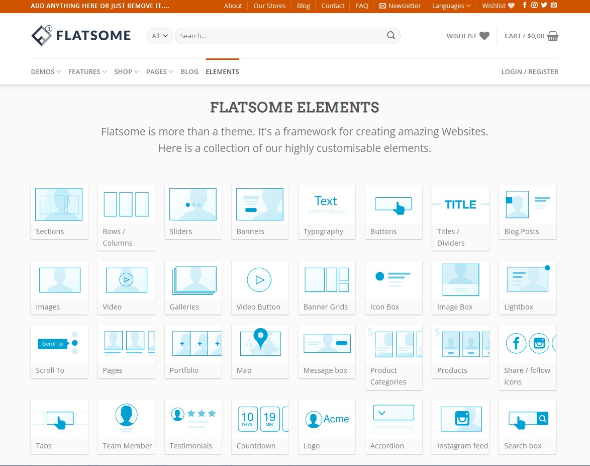Open the Search box element card

[528, 426]
